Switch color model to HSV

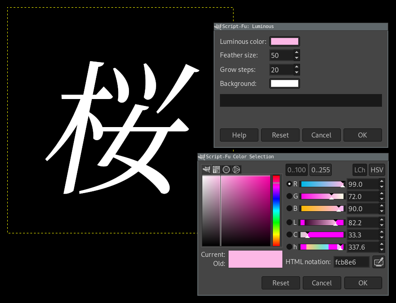click(x=377, y=170)
